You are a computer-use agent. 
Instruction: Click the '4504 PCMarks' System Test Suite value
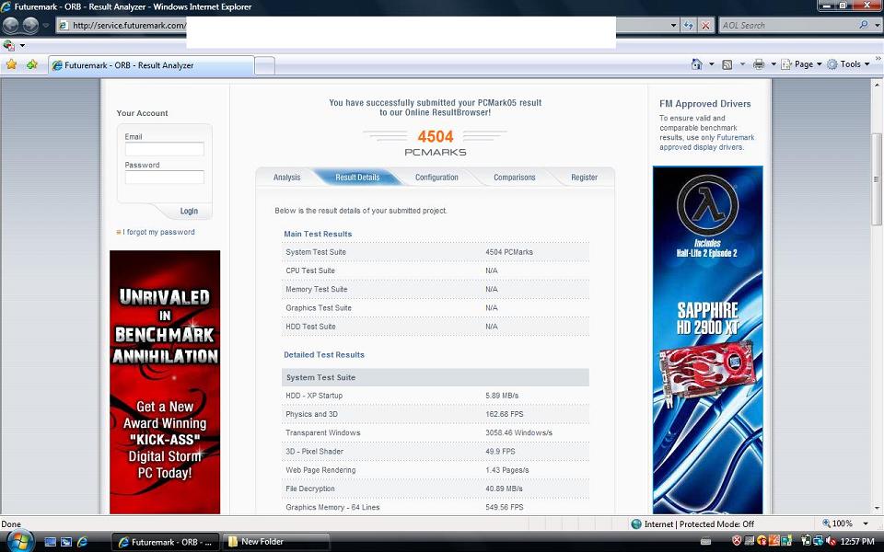(x=509, y=252)
